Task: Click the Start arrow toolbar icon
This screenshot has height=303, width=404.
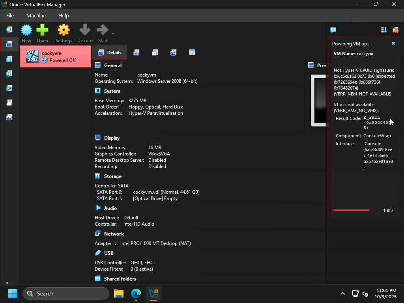Action: 103,30
